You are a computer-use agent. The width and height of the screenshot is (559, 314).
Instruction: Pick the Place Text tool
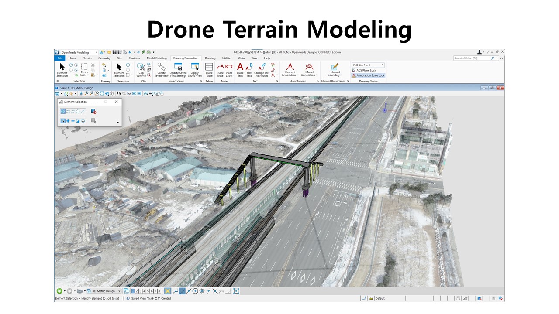[240, 69]
